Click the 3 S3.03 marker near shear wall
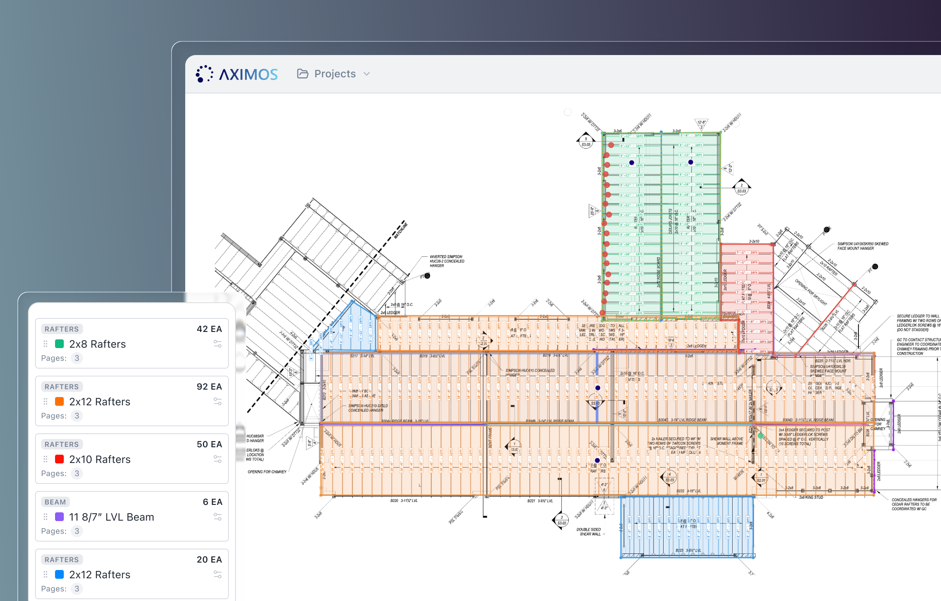 pyautogui.click(x=561, y=520)
